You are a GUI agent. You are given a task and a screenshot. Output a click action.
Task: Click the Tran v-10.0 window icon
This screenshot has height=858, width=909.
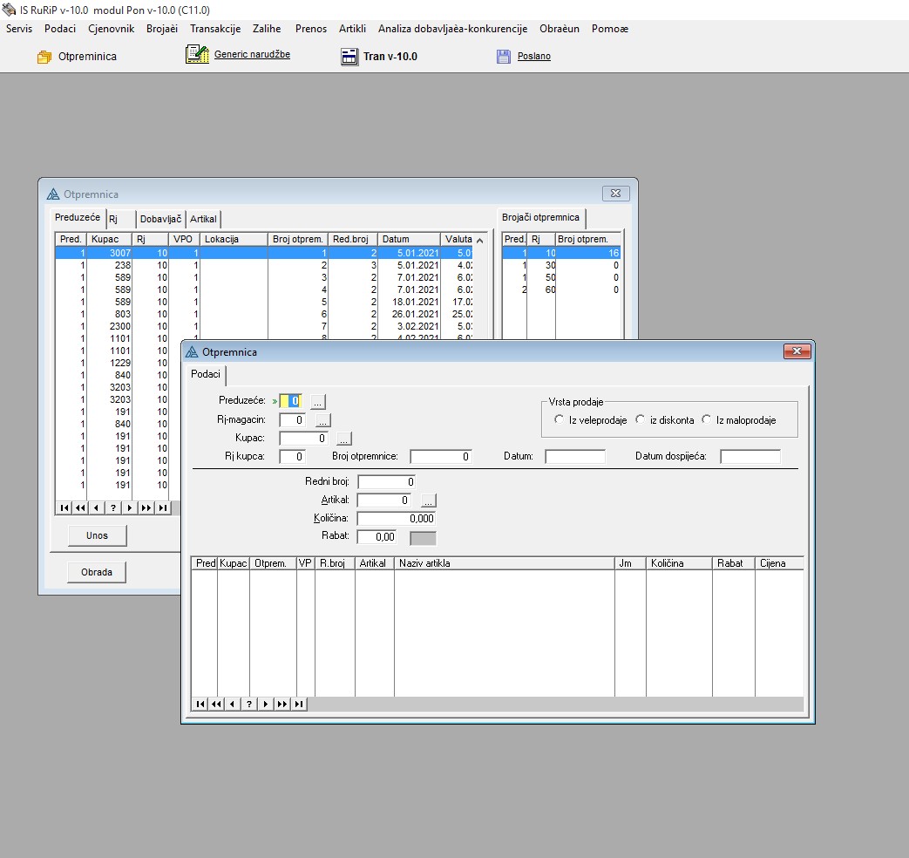coord(349,57)
